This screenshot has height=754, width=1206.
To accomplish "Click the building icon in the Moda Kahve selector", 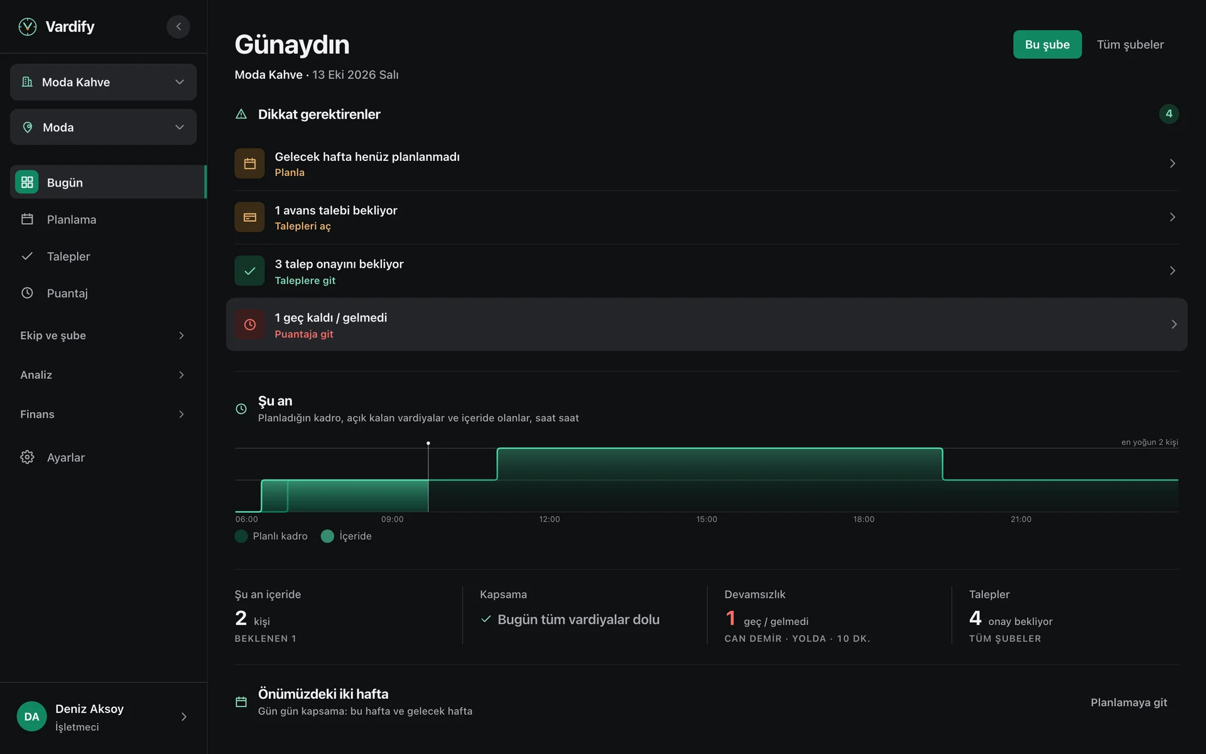I will click(27, 82).
